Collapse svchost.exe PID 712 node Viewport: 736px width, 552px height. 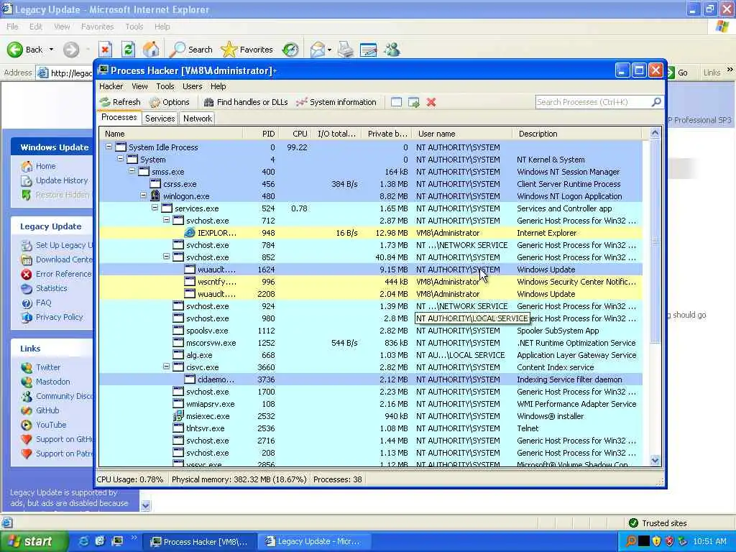click(166, 220)
